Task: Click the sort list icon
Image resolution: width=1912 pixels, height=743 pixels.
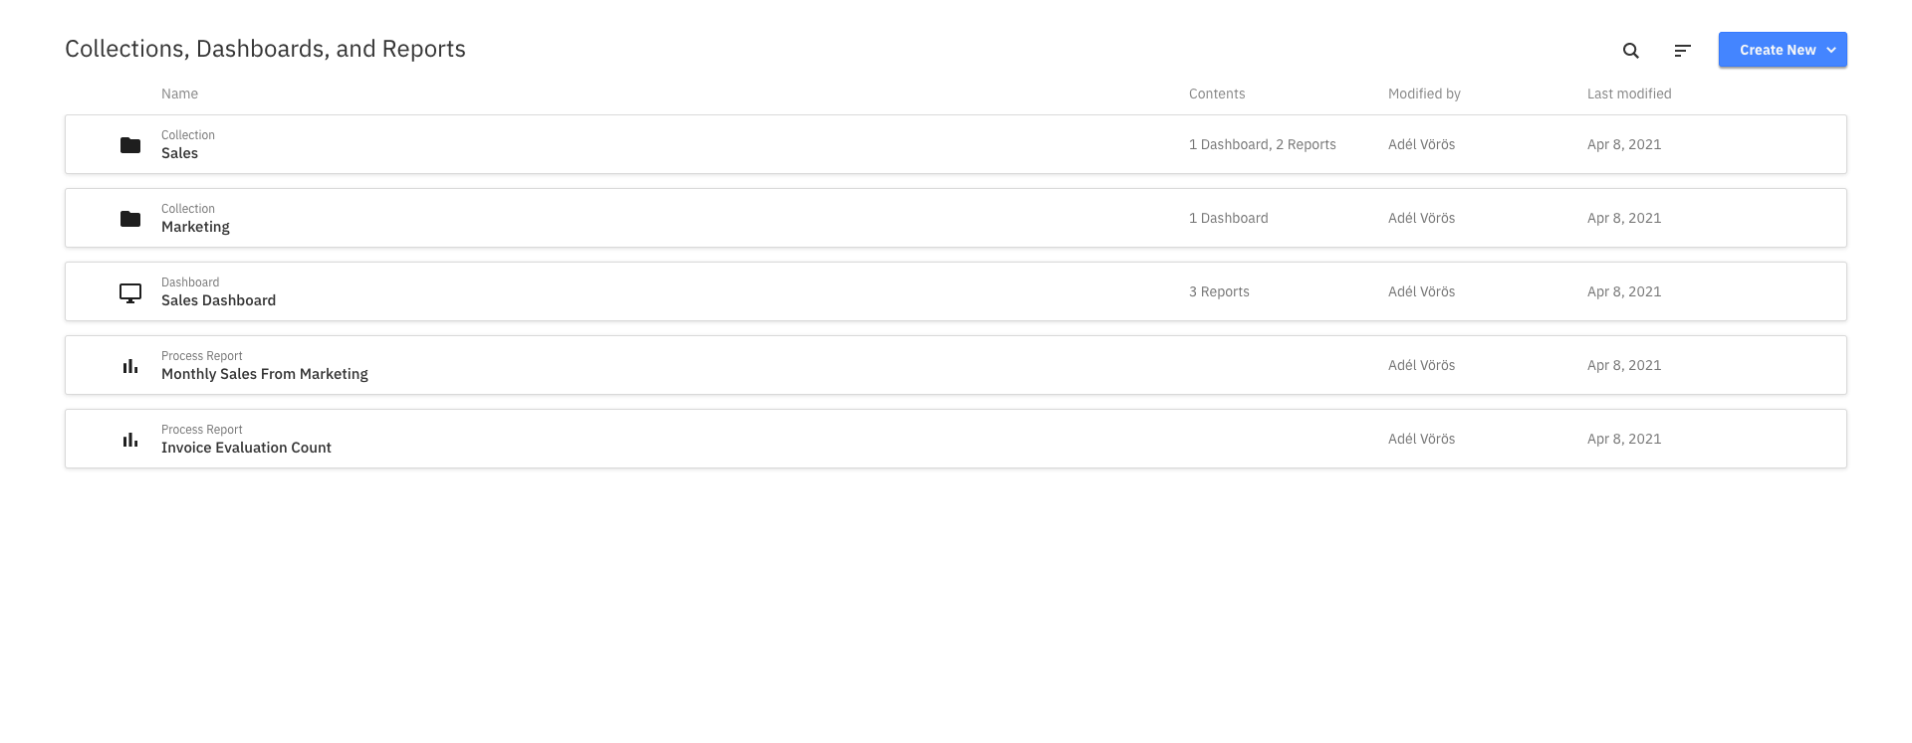Action: (x=1682, y=50)
